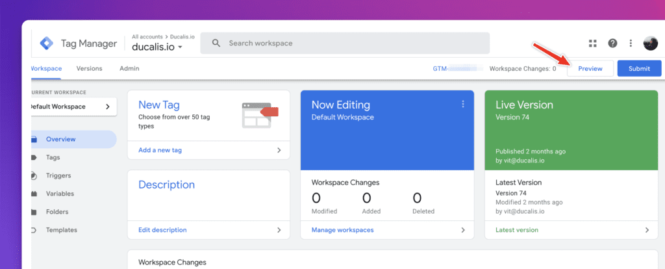Open the Google apps grid icon

[592, 44]
